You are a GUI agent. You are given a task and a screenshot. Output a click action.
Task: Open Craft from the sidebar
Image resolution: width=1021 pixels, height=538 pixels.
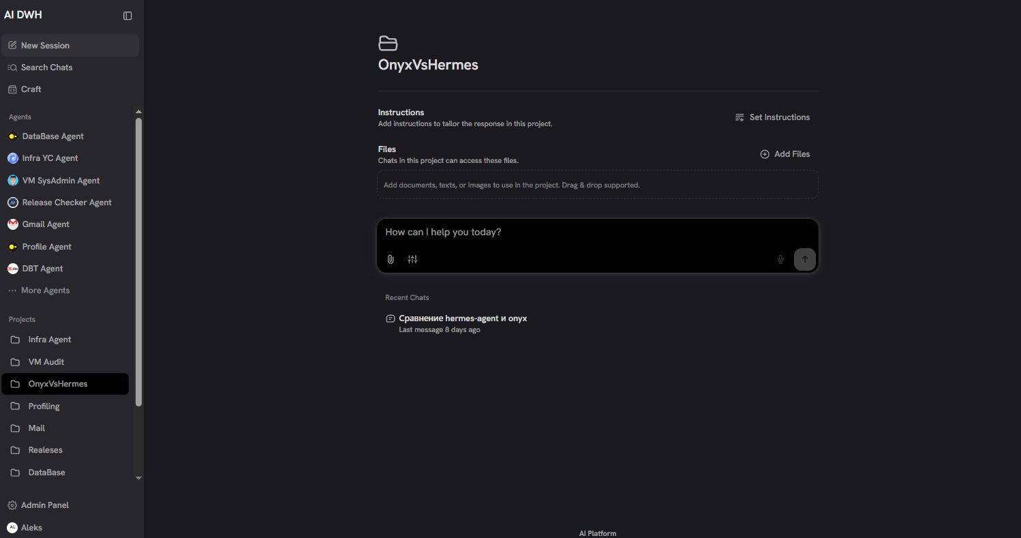point(70,89)
